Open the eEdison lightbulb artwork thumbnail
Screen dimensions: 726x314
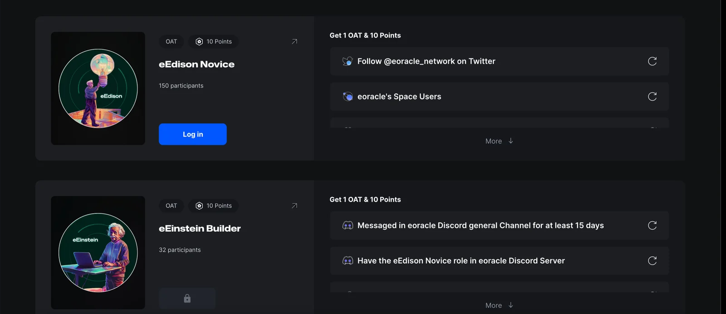click(x=98, y=88)
